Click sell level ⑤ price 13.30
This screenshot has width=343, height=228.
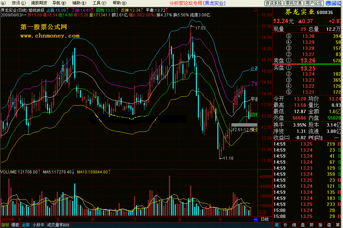[308, 36]
